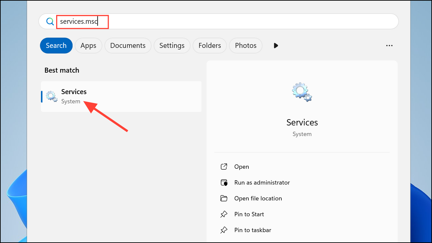The width and height of the screenshot is (432, 243).
Task: Click the services.msc search input field
Action: tap(219, 22)
